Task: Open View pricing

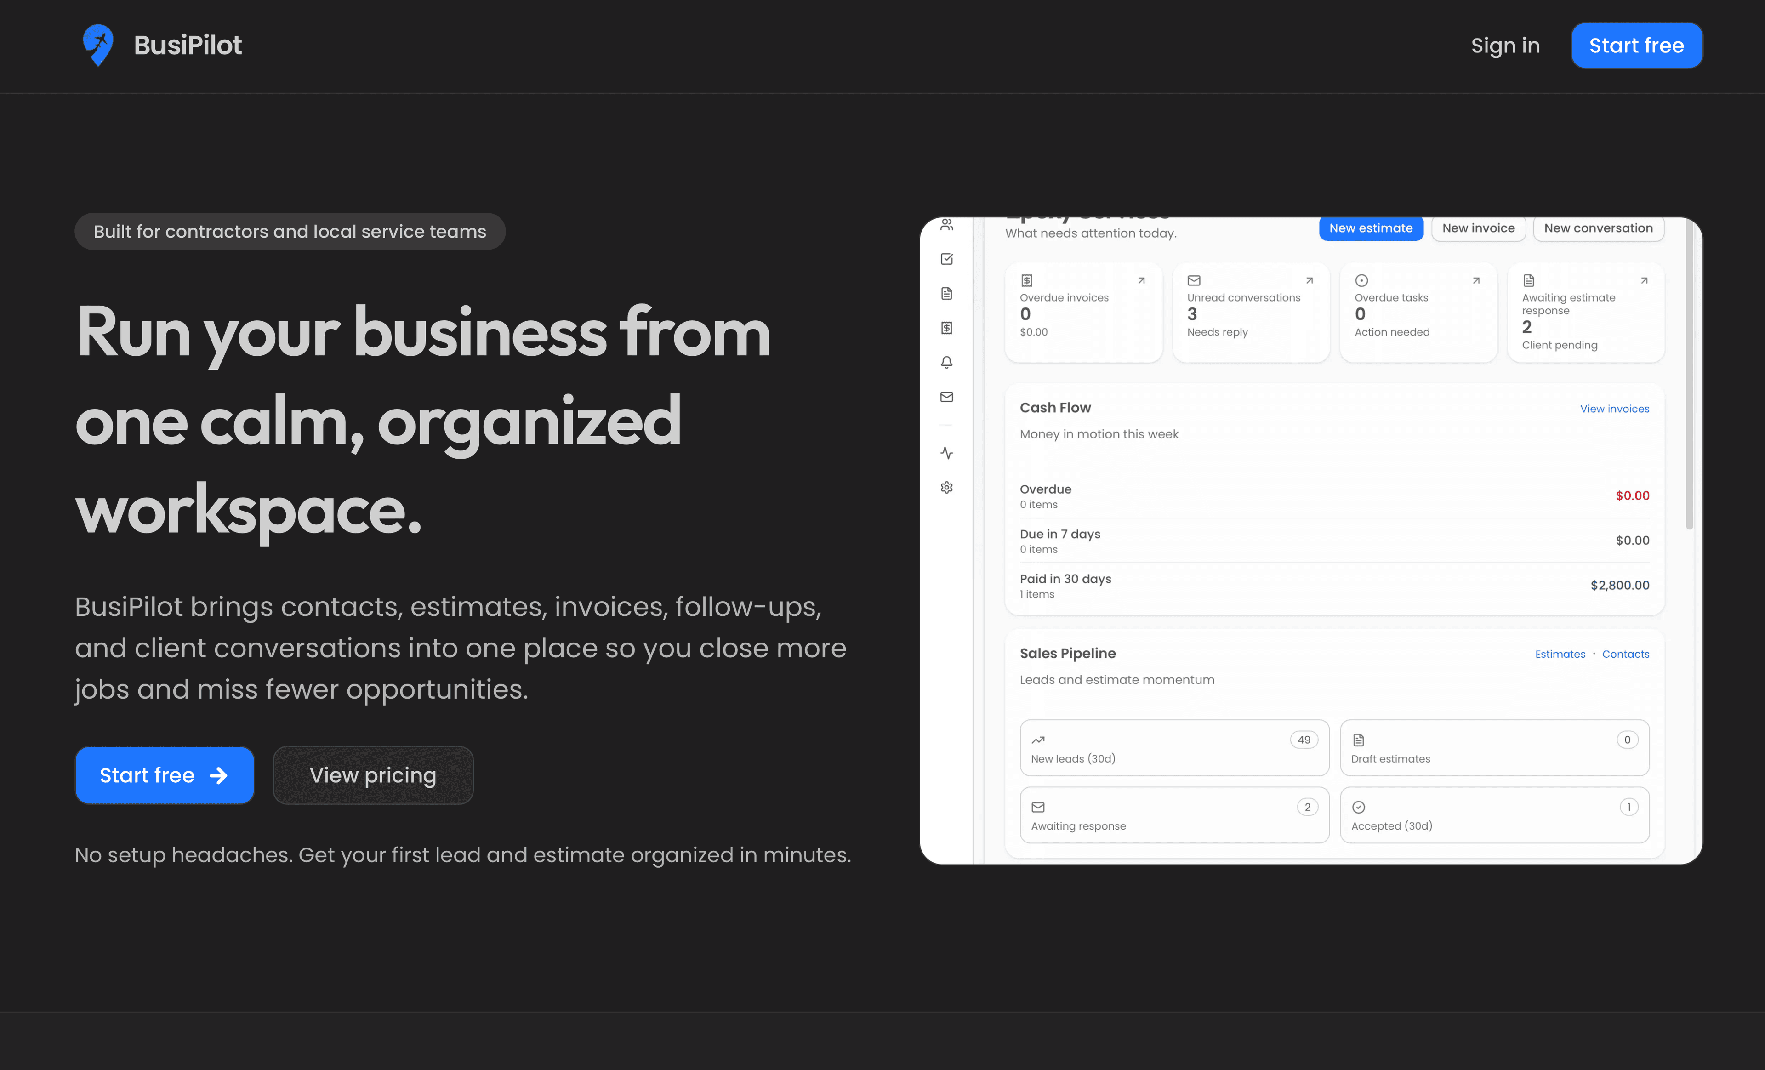Action: click(x=373, y=775)
